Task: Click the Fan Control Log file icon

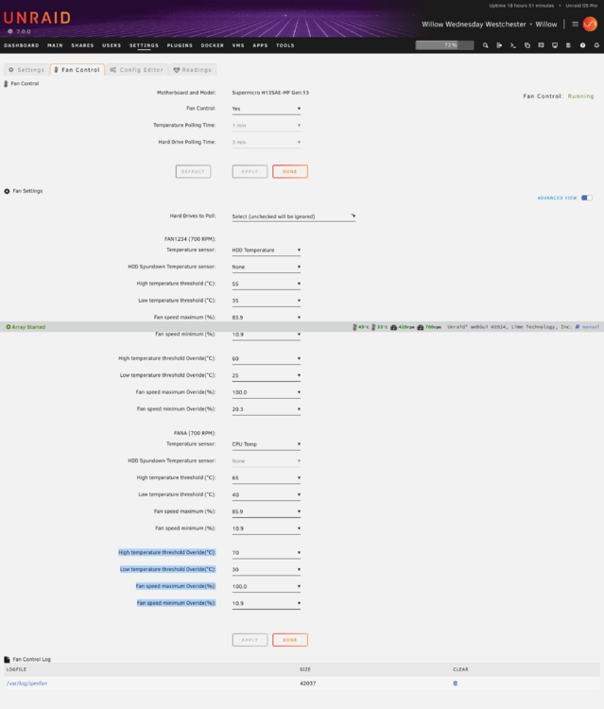Action: coord(7,660)
